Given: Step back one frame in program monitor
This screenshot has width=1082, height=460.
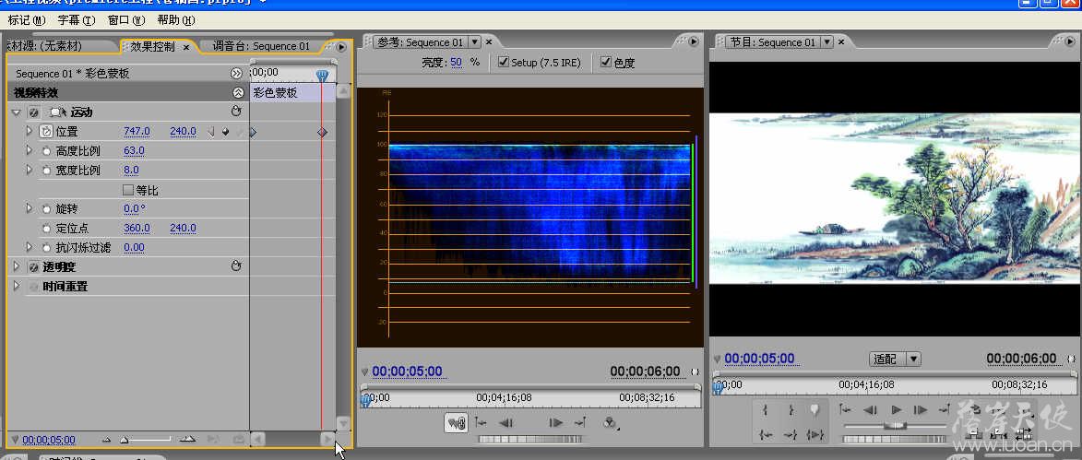Looking at the screenshot, I should pyautogui.click(x=871, y=409).
